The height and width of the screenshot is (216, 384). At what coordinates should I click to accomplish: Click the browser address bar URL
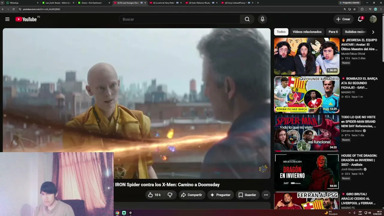(41, 9)
